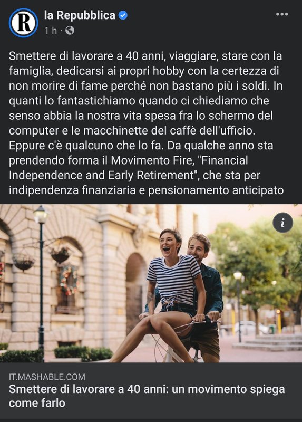This screenshot has height=422, width=302.
Task: Tap 'come farlo' at the headline's end
Action: pyautogui.click(x=37, y=403)
